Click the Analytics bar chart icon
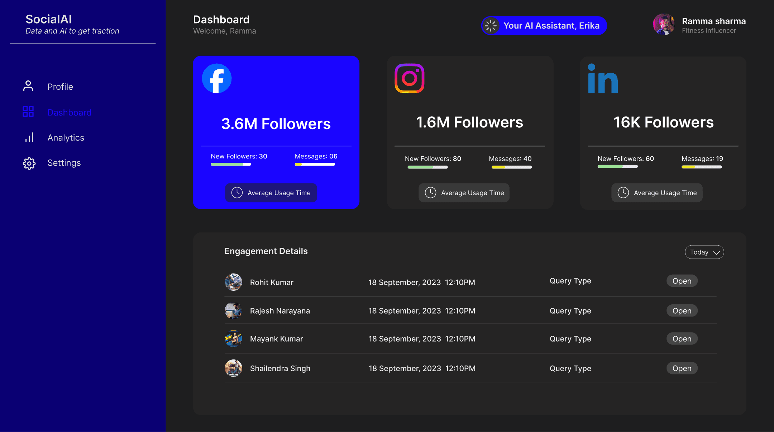 [29, 137]
